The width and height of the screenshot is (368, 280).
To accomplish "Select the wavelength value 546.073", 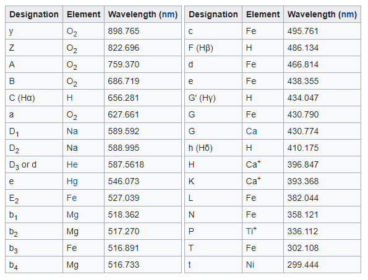I will pyautogui.click(x=124, y=181).
